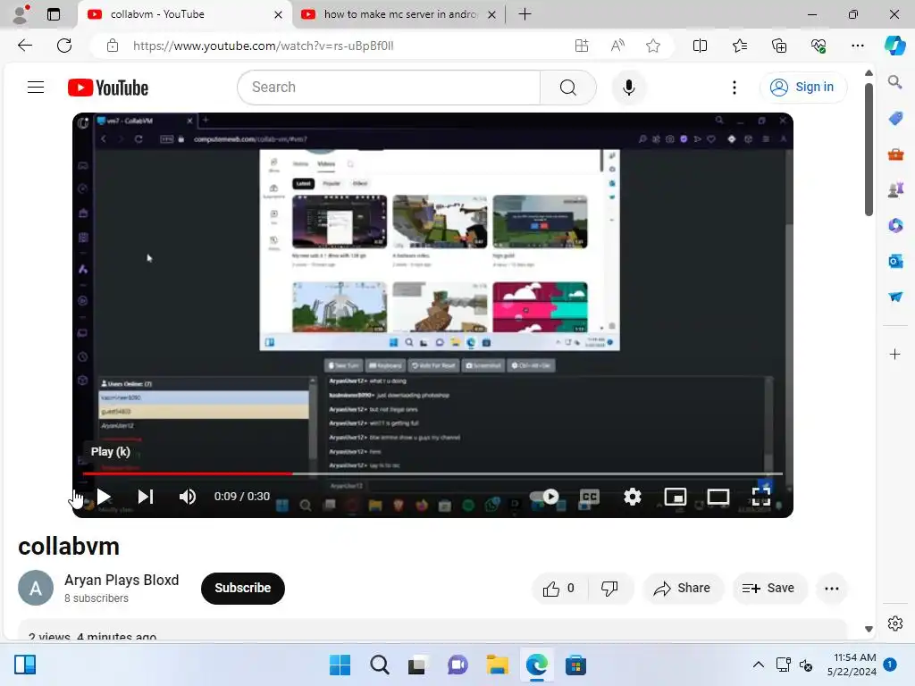This screenshot has width=915, height=686.
Task: Open more actions ellipsis below video
Action: click(832, 589)
